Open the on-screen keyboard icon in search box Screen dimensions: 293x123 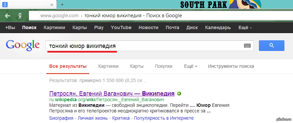pos(247,46)
